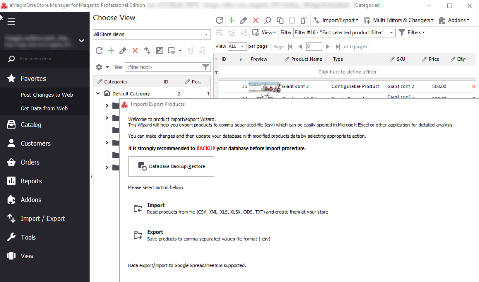This screenshot has width=479, height=282.
Task: Open Multi Editors & Changers dropdown
Action: click(x=399, y=20)
